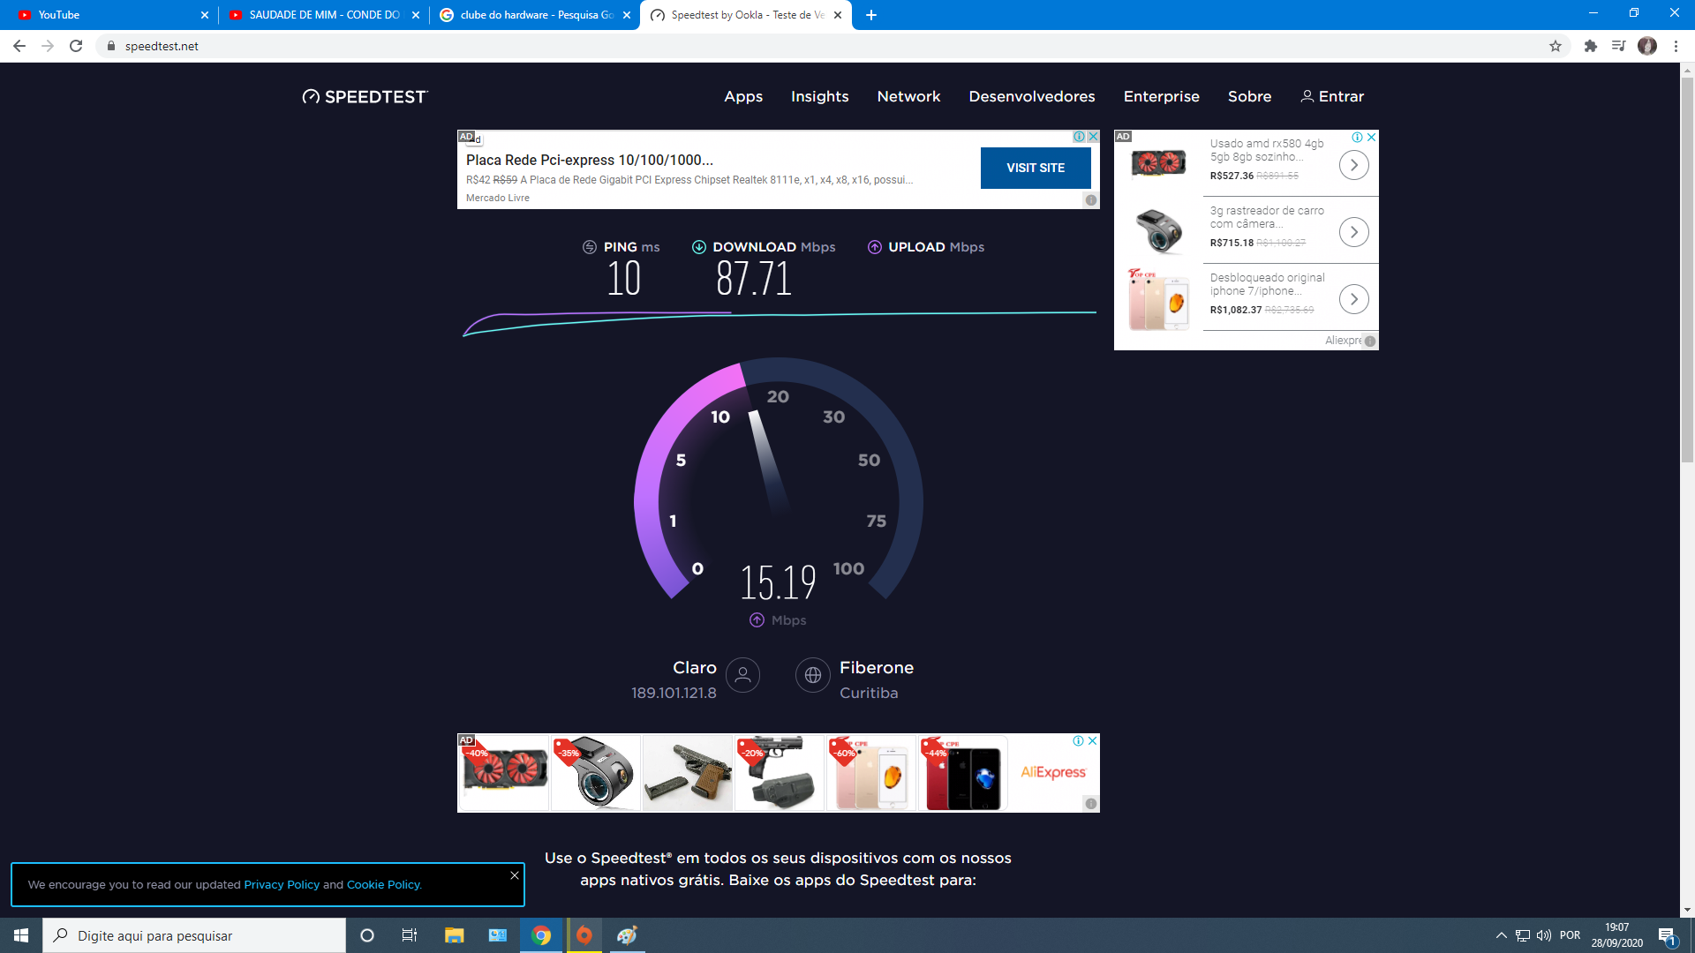Click the ping icon
Screen dimensions: 1695x953
pyautogui.click(x=590, y=247)
